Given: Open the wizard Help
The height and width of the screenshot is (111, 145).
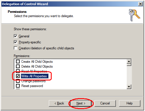Looking at the screenshot, I should pos(130,103).
